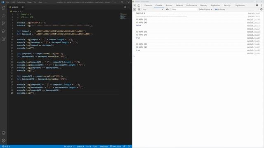Create a live expression with the eye icon
264x148 pixels.
(167, 9)
